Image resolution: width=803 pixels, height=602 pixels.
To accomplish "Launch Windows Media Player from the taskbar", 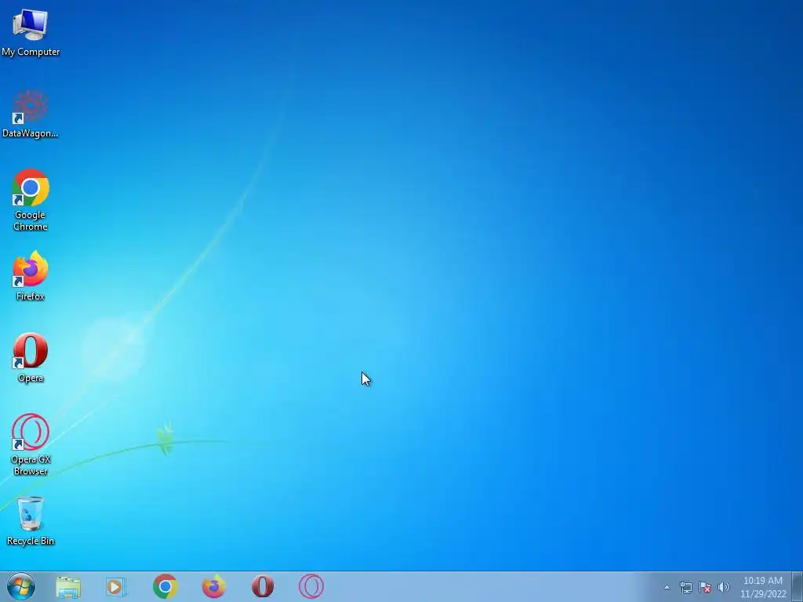I will pyautogui.click(x=116, y=586).
